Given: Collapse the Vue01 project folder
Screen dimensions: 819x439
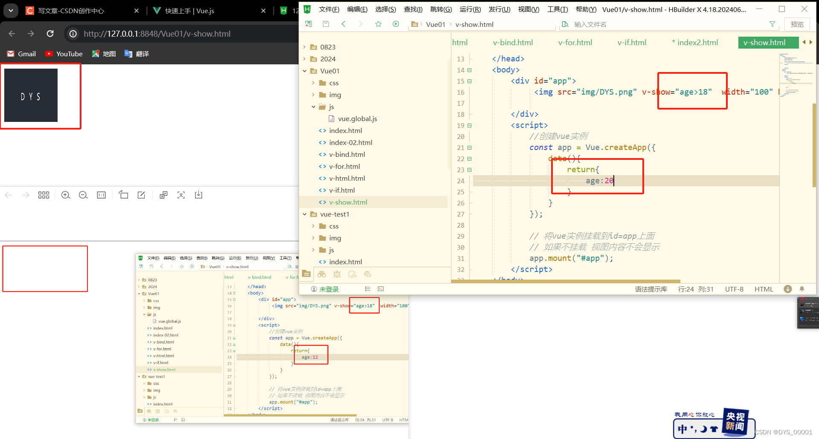Looking at the screenshot, I should tap(305, 71).
